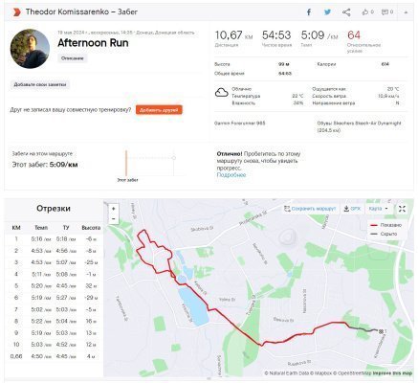Select the ТУ column header in splits
Image resolution: width=418 pixels, height=383 pixels.
click(66, 228)
